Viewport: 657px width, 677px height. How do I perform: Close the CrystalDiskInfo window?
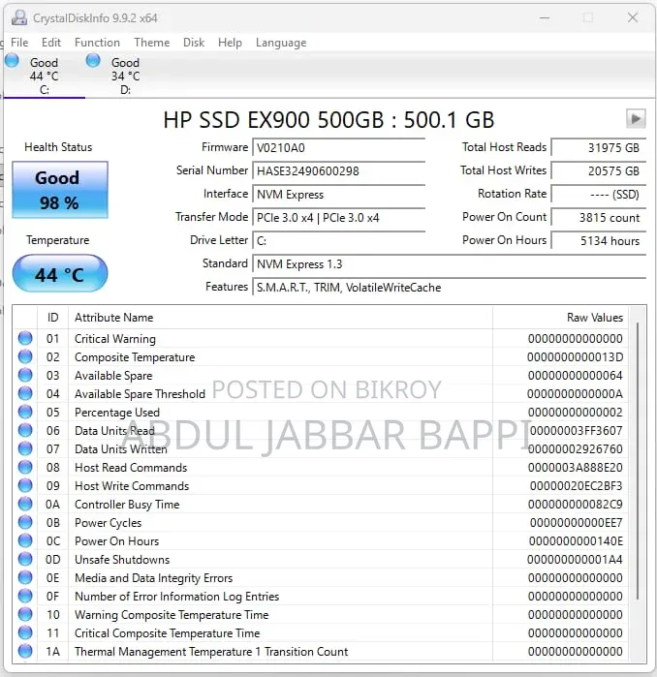coord(633,17)
